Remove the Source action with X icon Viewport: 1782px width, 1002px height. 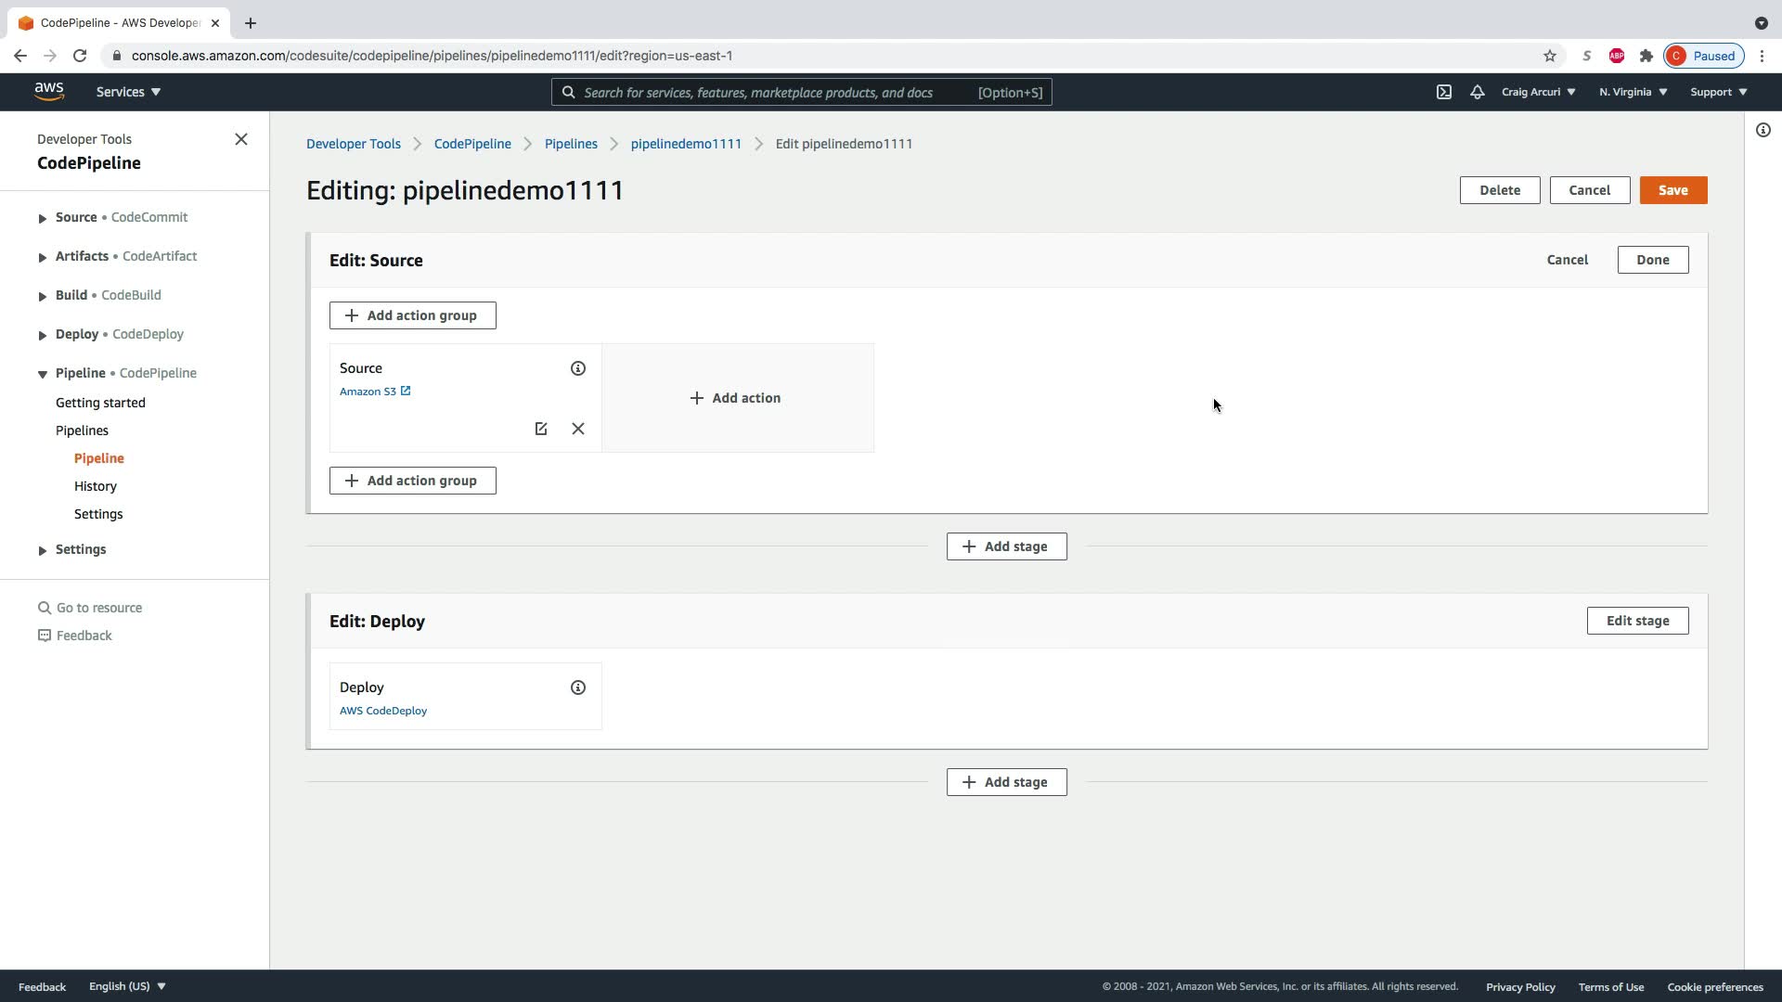pyautogui.click(x=578, y=429)
